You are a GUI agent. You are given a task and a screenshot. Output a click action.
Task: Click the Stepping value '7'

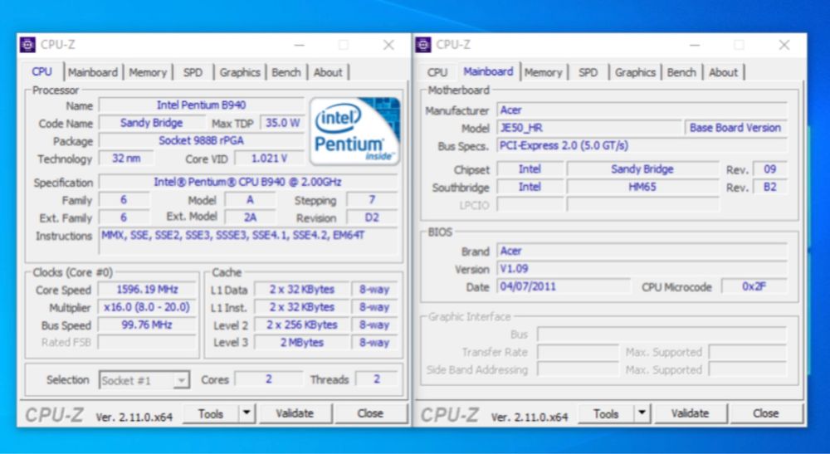[372, 200]
